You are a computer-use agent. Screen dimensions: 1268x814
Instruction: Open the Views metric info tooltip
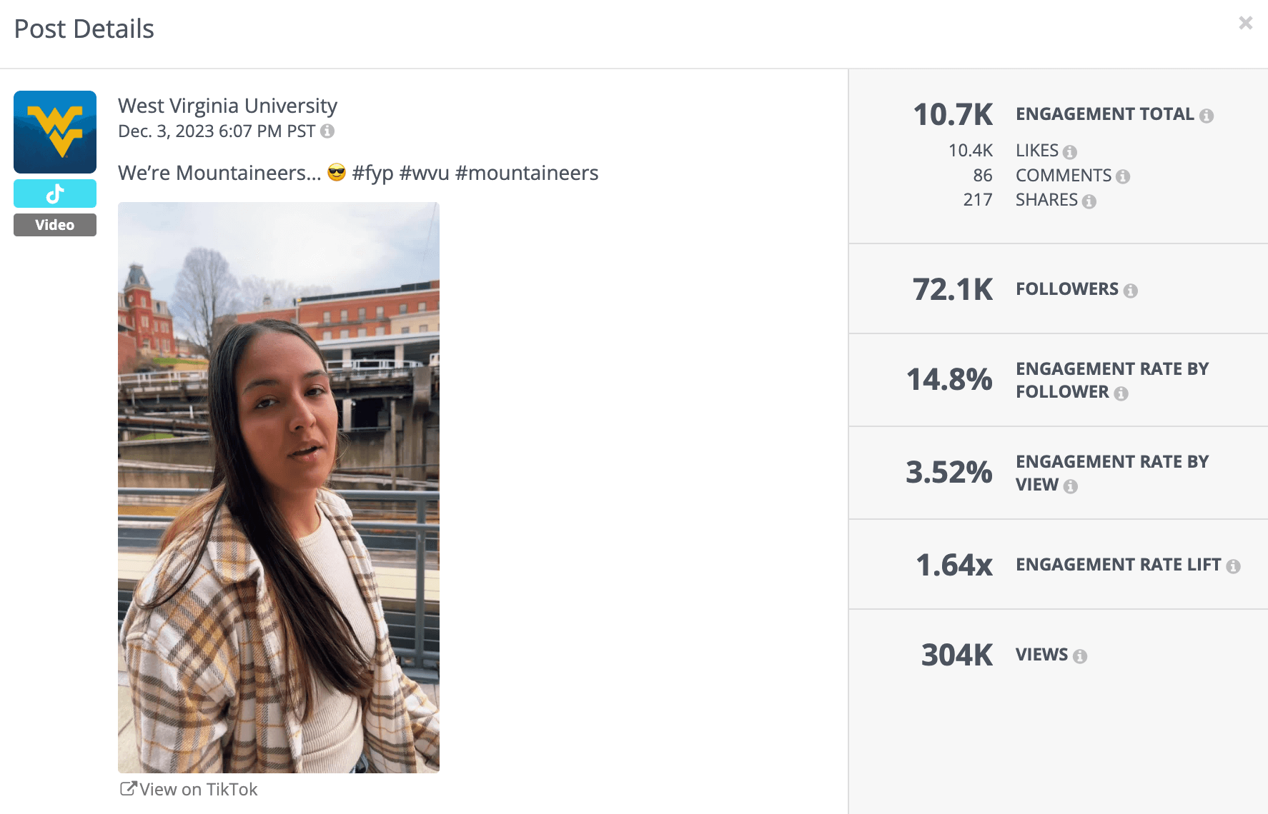click(x=1080, y=655)
